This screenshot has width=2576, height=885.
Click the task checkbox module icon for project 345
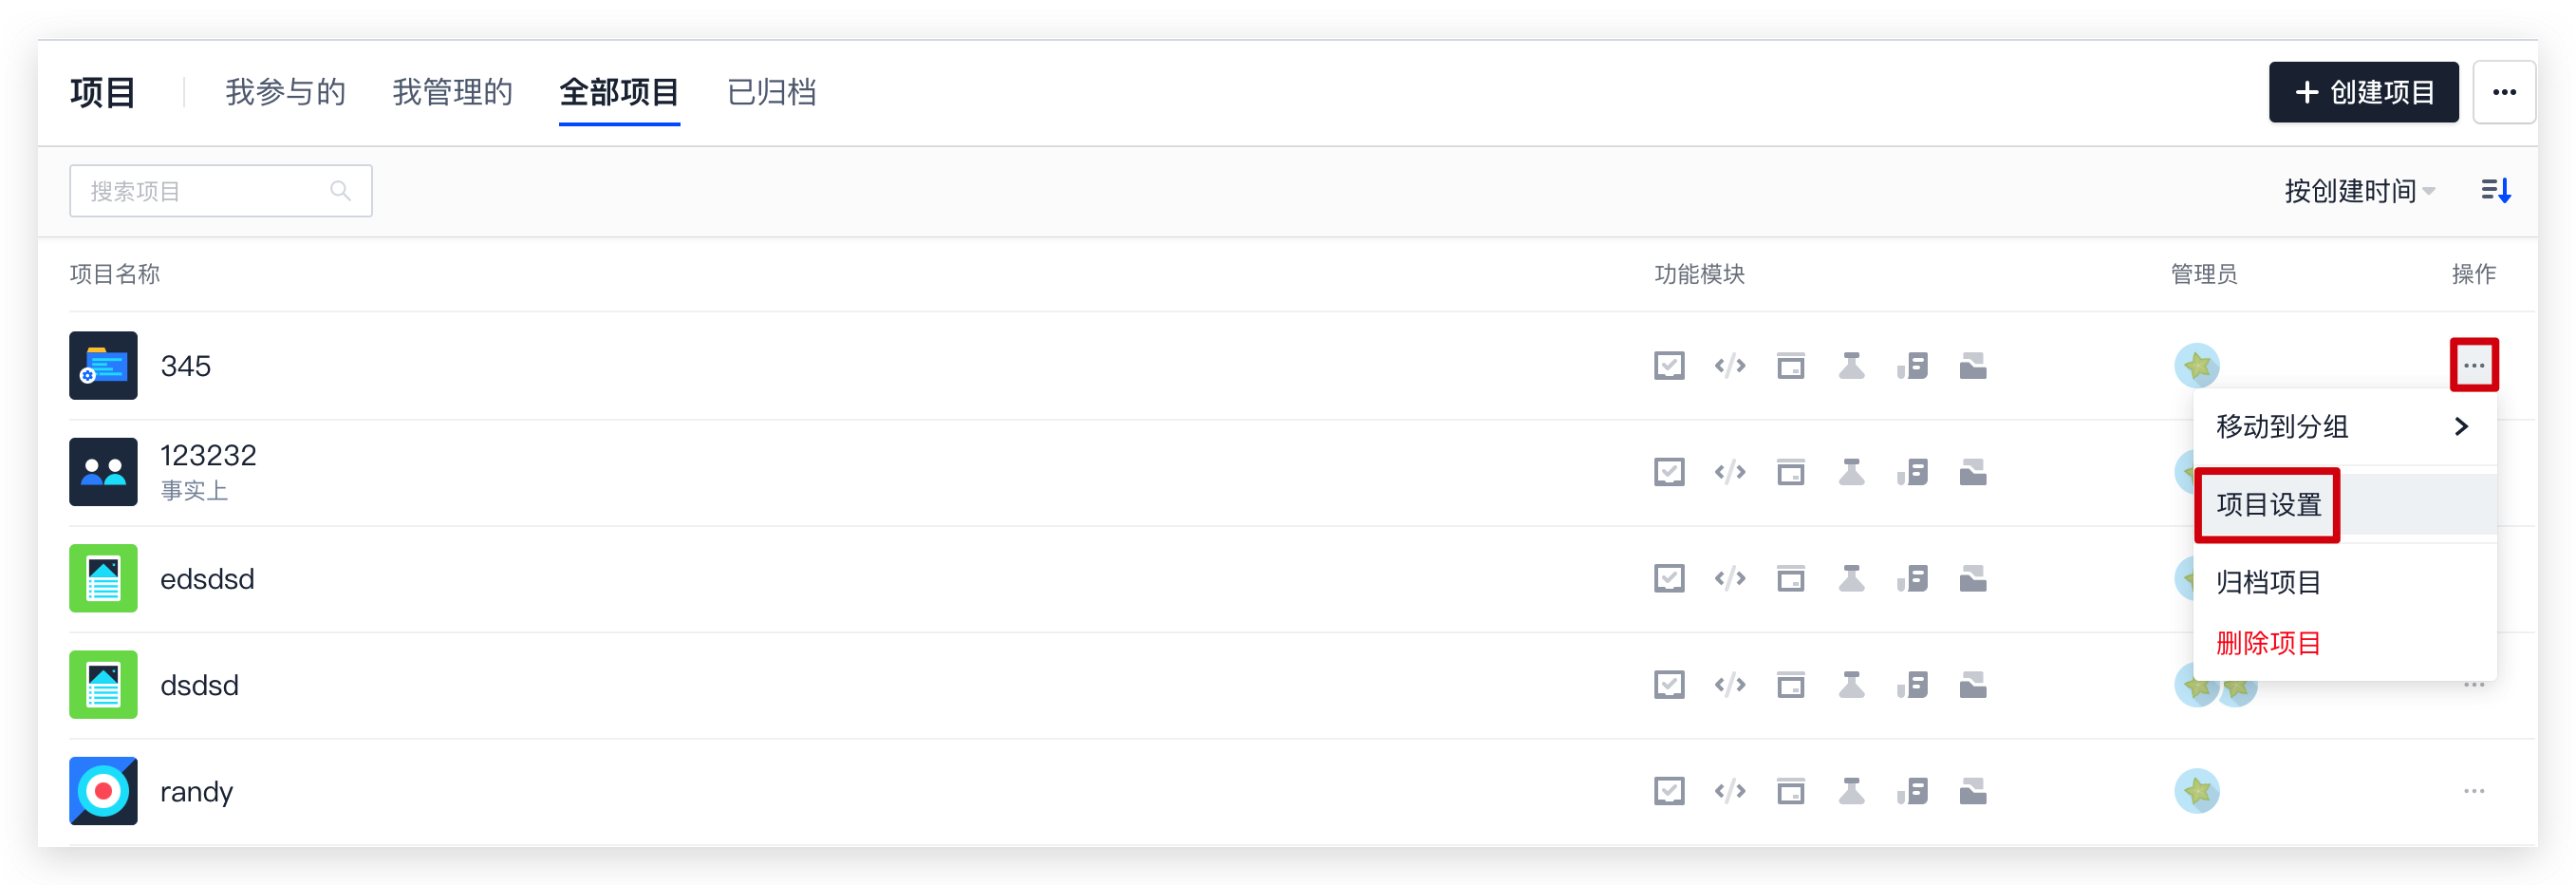tap(1669, 366)
